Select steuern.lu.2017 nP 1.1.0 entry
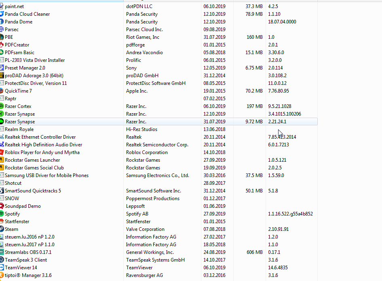Image resolution: width=382 pixels, height=281 pixels. pyautogui.click(x=30, y=244)
